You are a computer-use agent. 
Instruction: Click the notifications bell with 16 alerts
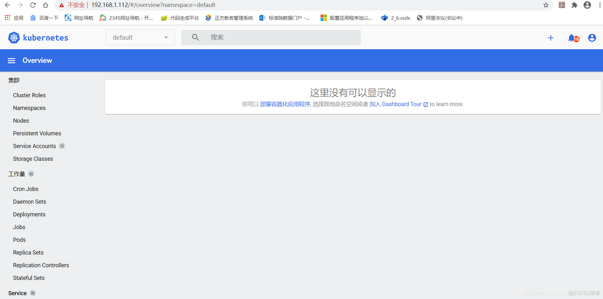coord(571,37)
